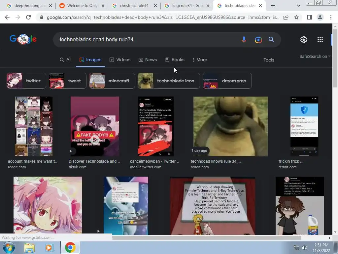338x254 pixels.
Task: Go back using the browser back arrow
Action: (7, 17)
